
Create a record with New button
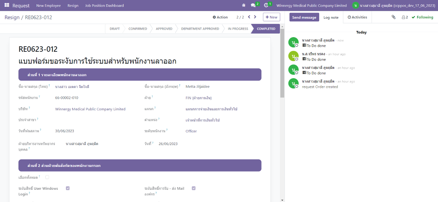(271, 17)
